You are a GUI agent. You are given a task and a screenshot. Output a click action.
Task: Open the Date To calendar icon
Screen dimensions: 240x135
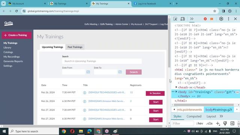click(x=120, y=72)
